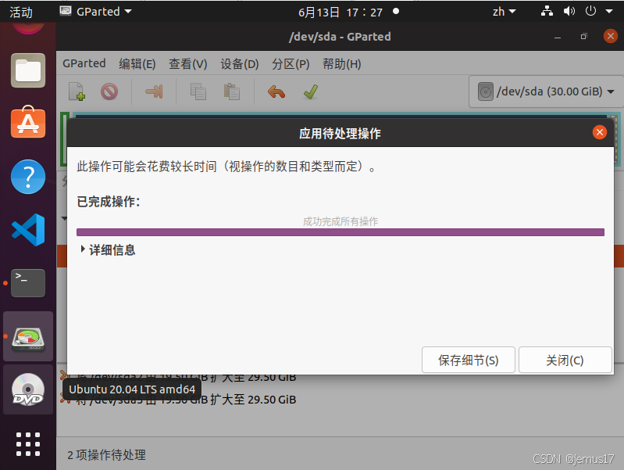Open the /dev/sda (30.00 GiB) device dropdown
This screenshot has width=624, height=470.
click(x=546, y=91)
